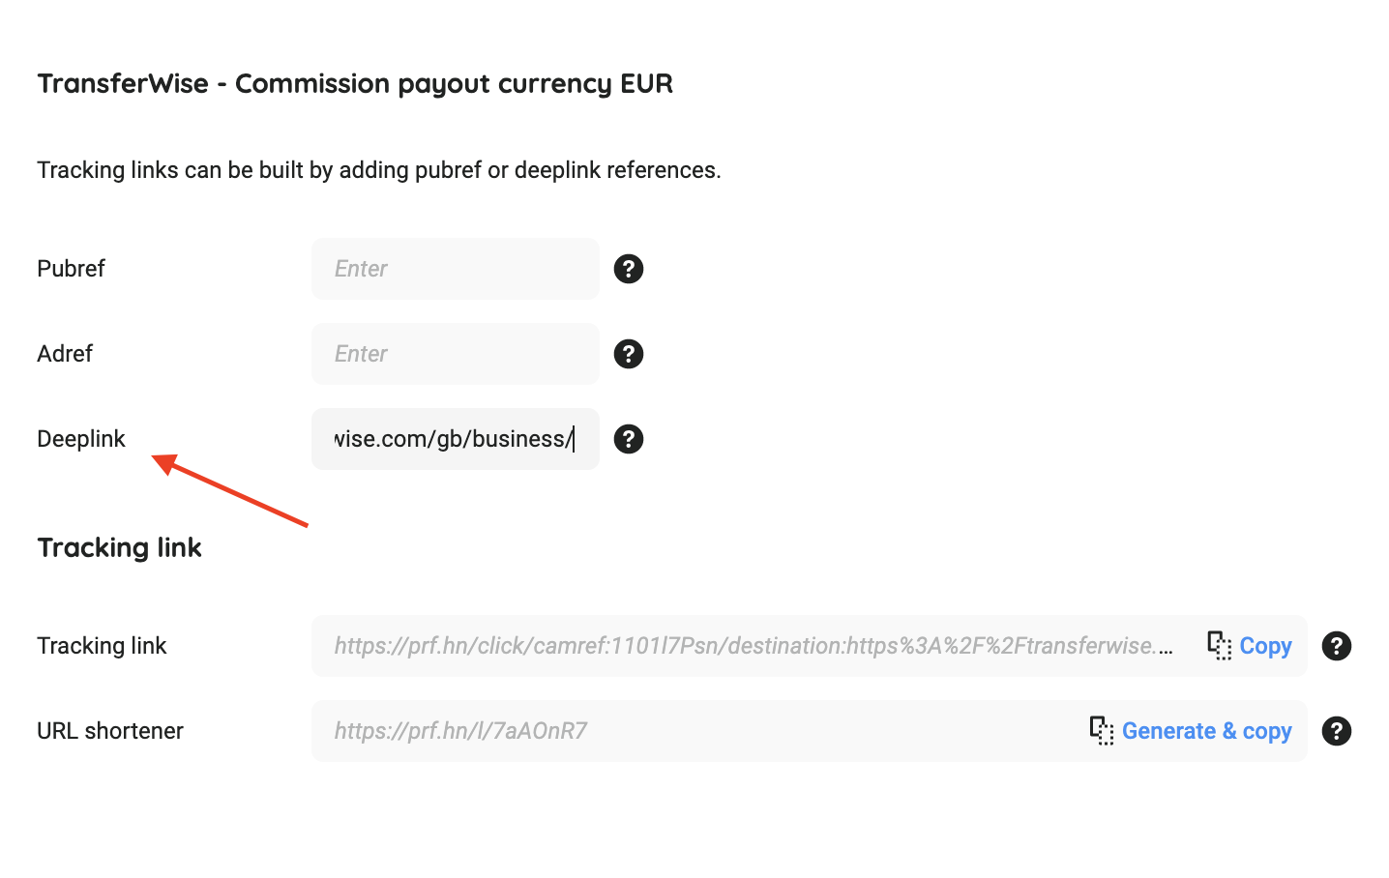Click the TransferWise Commission payout currency heading

pyautogui.click(x=355, y=83)
